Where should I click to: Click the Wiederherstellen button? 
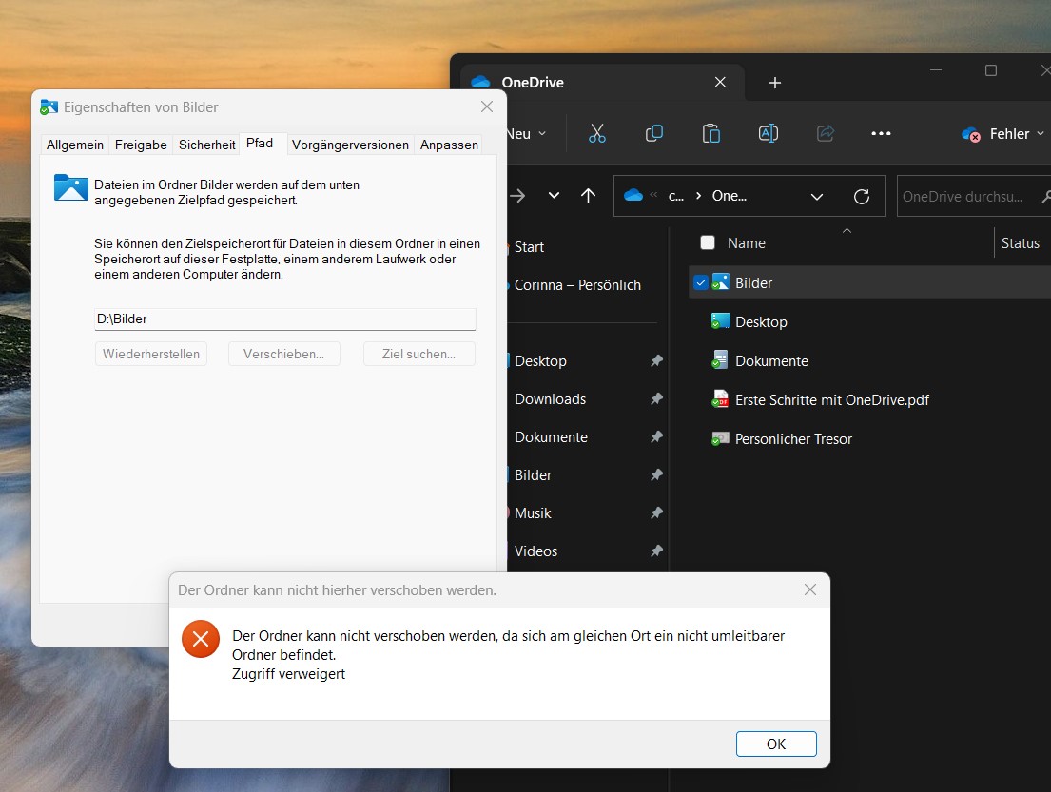[x=151, y=354]
